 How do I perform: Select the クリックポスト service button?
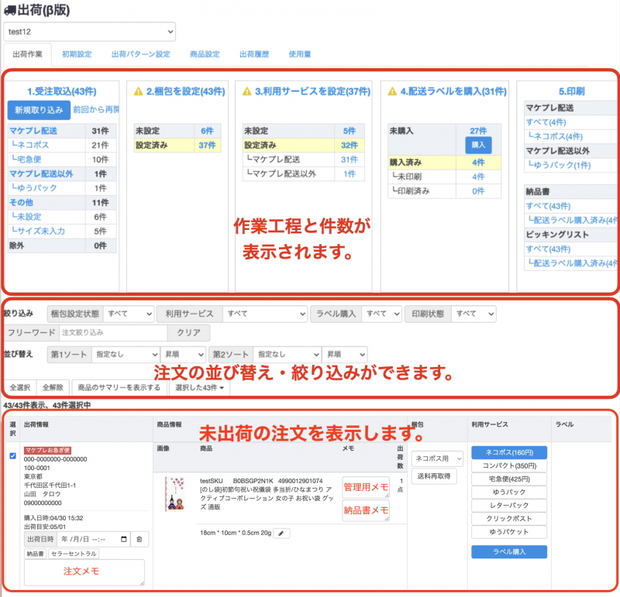[x=509, y=518]
